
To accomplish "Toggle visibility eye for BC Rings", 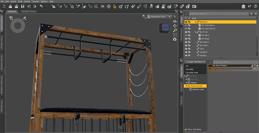I will click(x=186, y=39).
